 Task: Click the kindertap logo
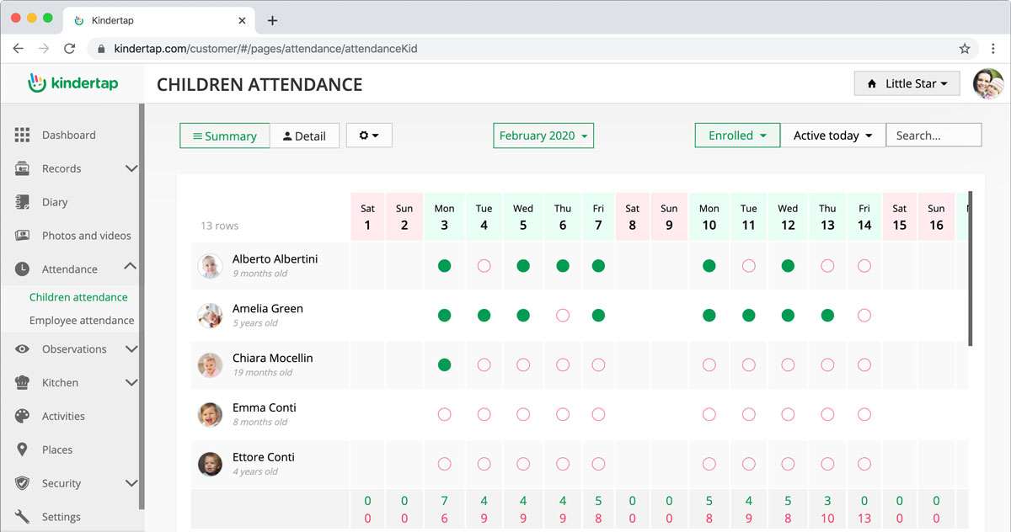(73, 83)
